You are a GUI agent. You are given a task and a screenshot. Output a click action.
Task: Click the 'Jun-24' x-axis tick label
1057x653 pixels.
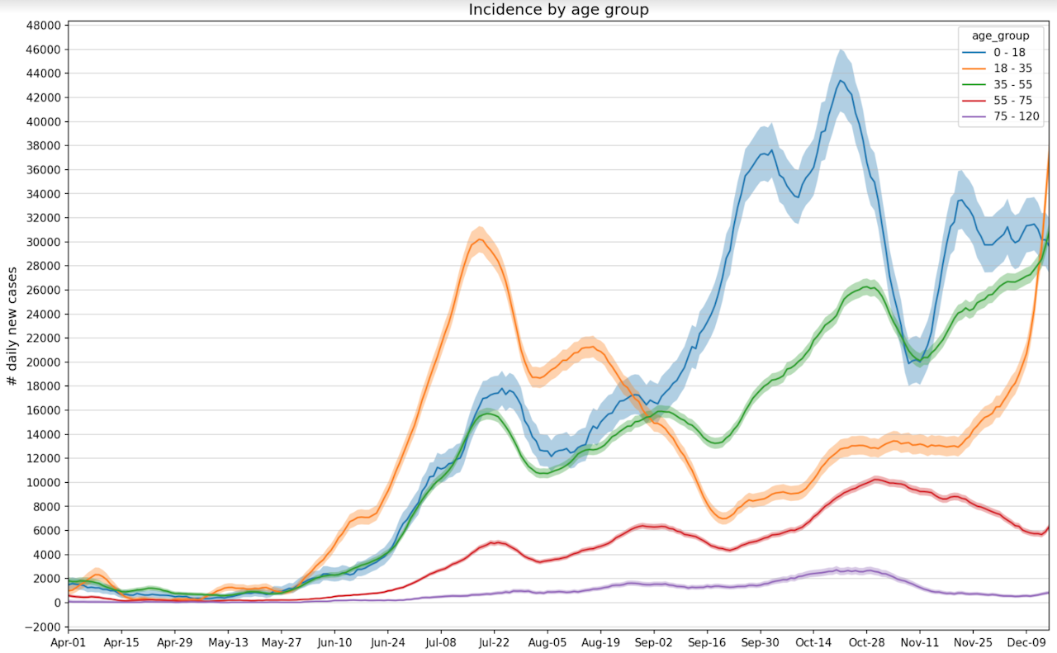click(x=386, y=641)
